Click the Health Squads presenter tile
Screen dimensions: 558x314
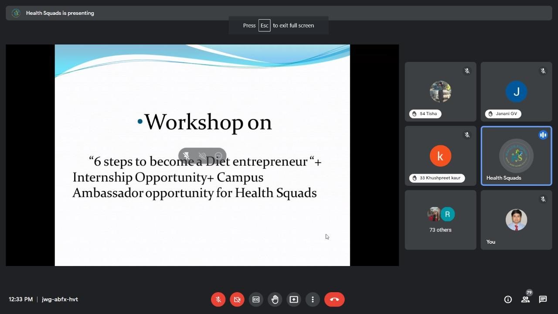coord(516,156)
